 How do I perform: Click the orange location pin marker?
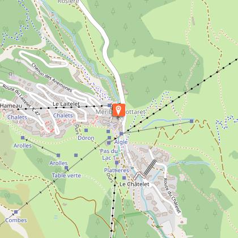click(118, 110)
